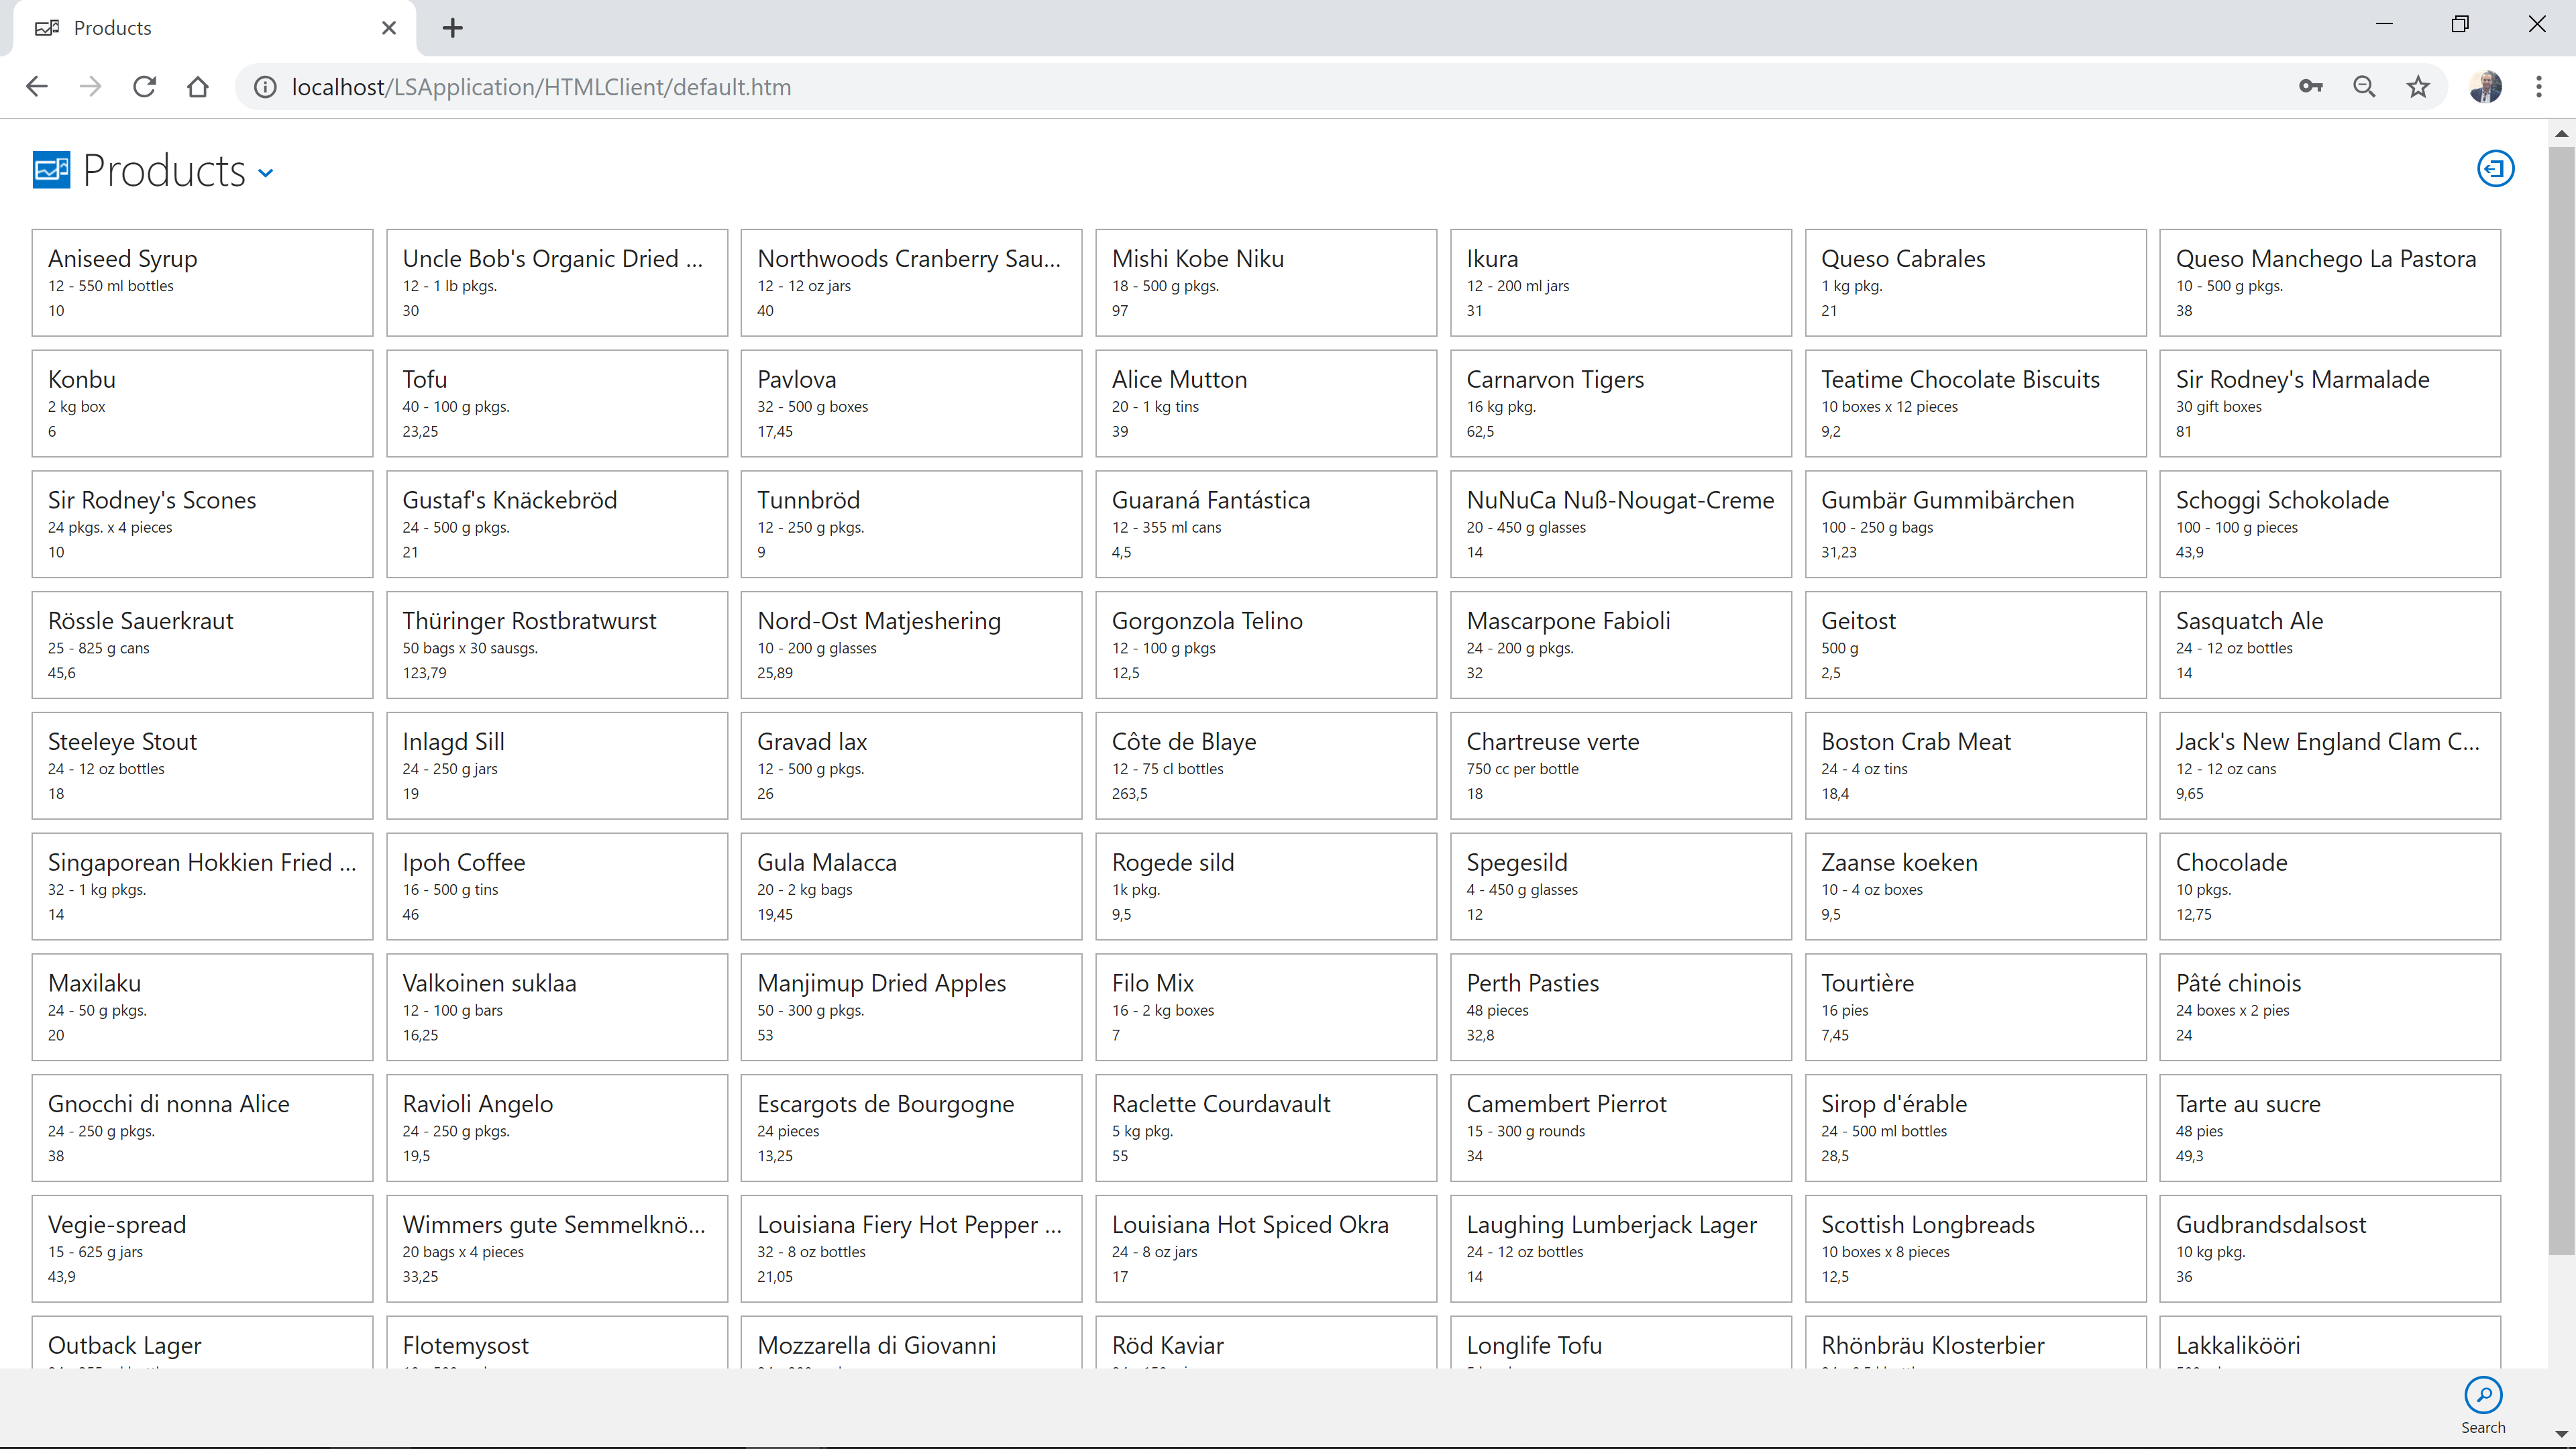This screenshot has height=1449, width=2576.
Task: Open the Aniseed Syrup product tile
Action: click(202, 283)
